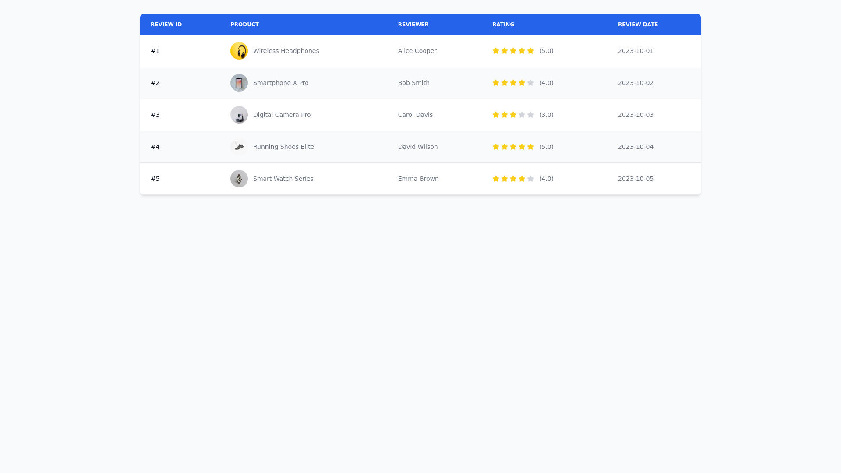Click the fourth star in Bob Smith's rating
The height and width of the screenshot is (473, 841).
coord(522,83)
